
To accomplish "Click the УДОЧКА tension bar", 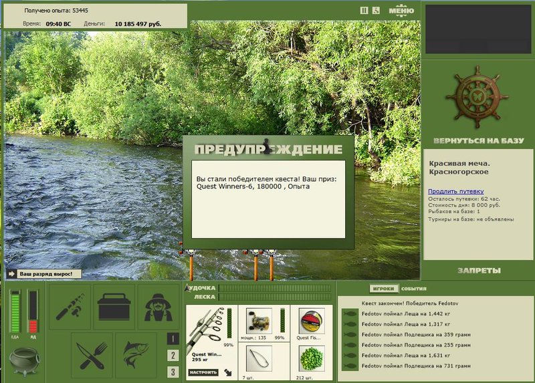I will pos(275,288).
